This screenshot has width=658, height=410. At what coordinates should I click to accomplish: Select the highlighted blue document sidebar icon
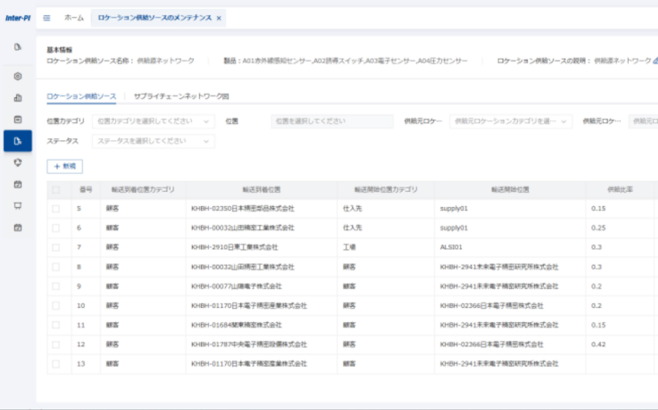[x=18, y=141]
